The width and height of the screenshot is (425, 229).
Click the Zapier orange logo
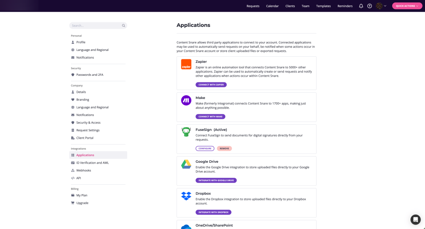pos(186,64)
